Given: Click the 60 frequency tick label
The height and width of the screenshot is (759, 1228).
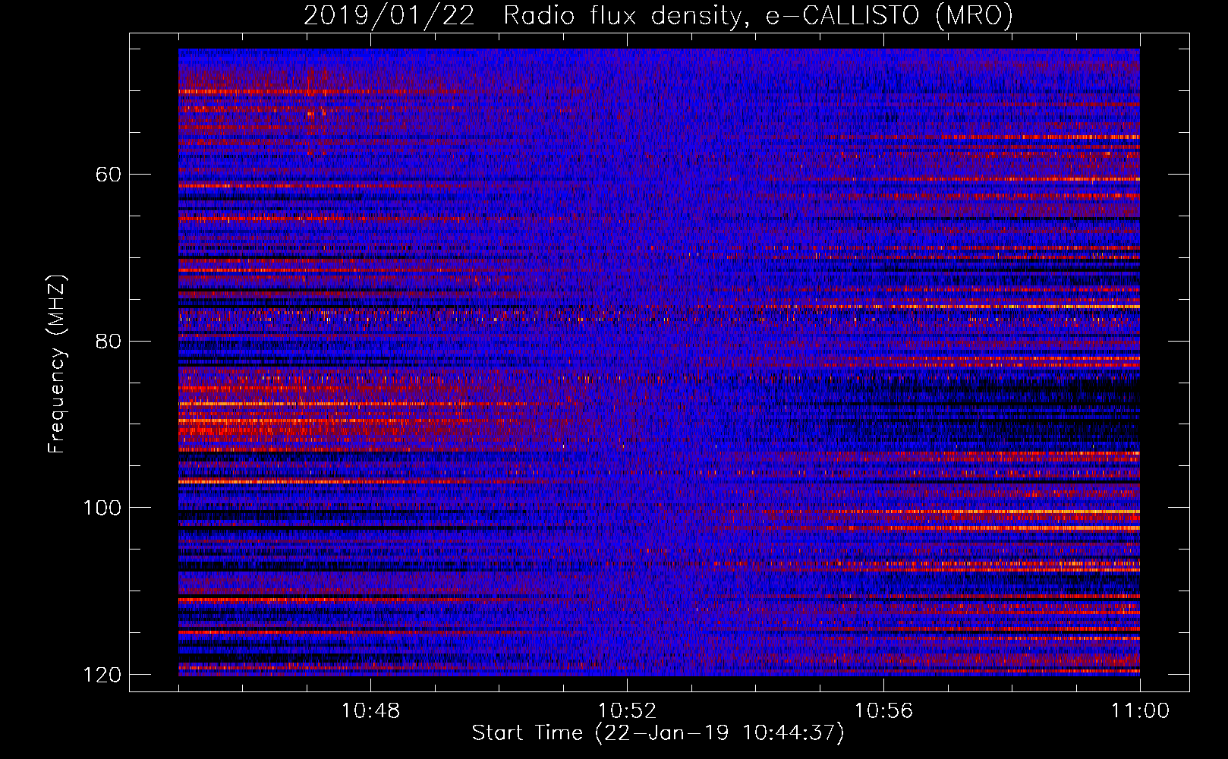Looking at the screenshot, I should 109,175.
